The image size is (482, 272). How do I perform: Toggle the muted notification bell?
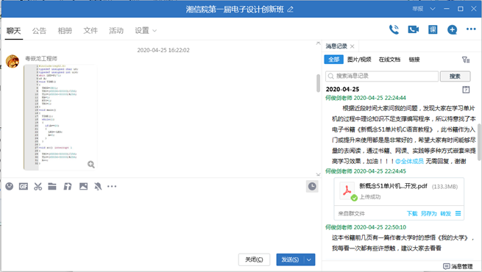tap(98, 186)
